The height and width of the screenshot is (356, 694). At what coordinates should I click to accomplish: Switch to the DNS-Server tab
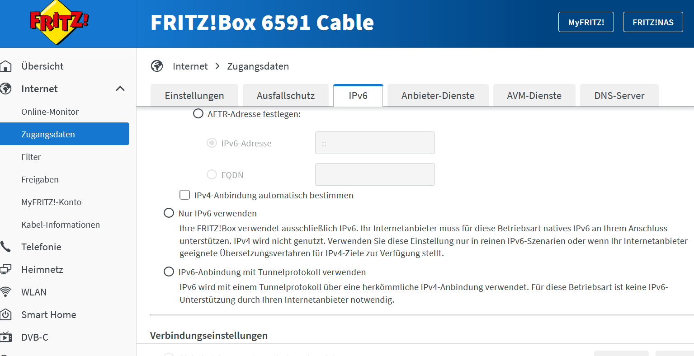click(619, 96)
